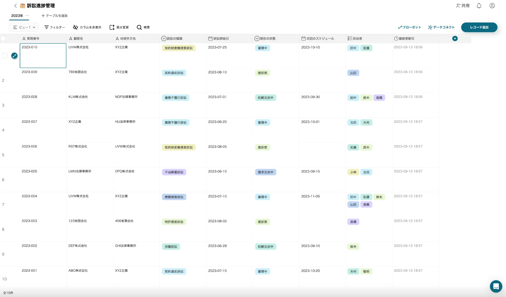Click the 商標侵害訴訟 tag in row 2023-004
Viewport: 506px width, 297px height.
(174, 197)
